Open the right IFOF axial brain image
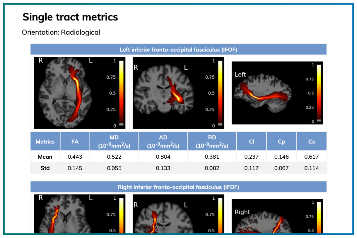The image size is (357, 238). click(80, 214)
